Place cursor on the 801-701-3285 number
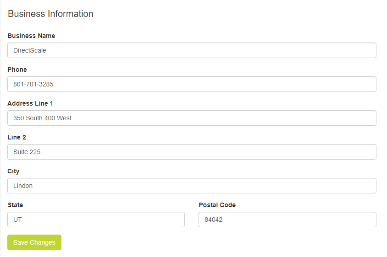 (x=34, y=84)
